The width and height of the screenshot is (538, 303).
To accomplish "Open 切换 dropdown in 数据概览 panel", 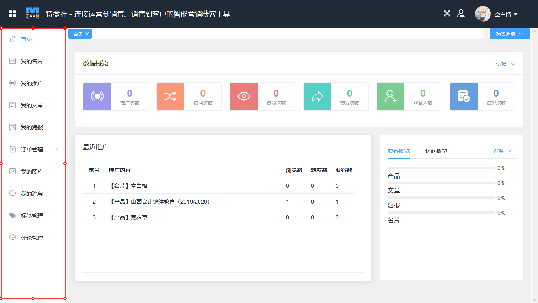I will pyautogui.click(x=505, y=64).
